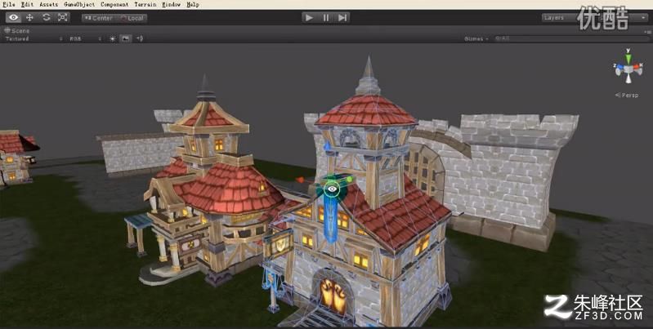Open the Edit menu
This screenshot has width=653, height=329.
pos(27,5)
